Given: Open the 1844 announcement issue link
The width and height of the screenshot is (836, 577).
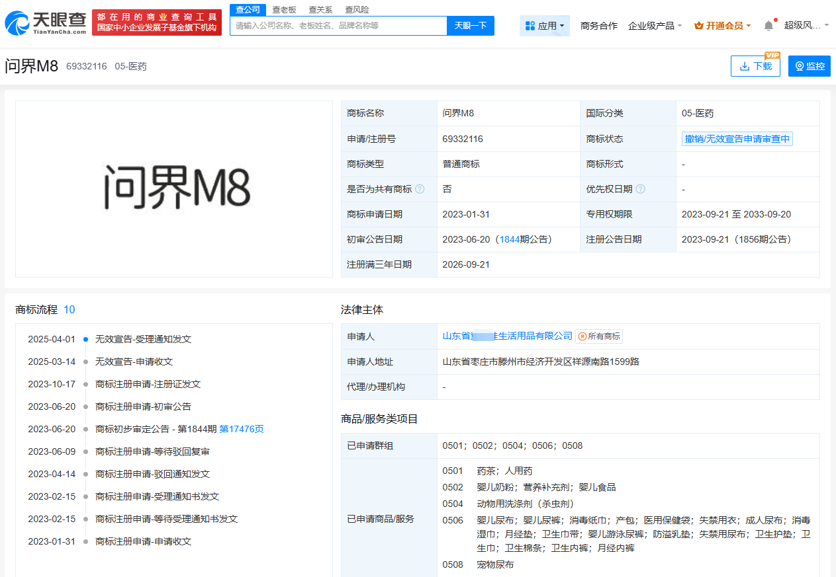Looking at the screenshot, I should point(509,239).
